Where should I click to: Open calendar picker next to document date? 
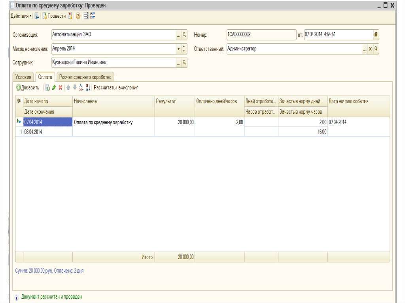tap(376, 35)
